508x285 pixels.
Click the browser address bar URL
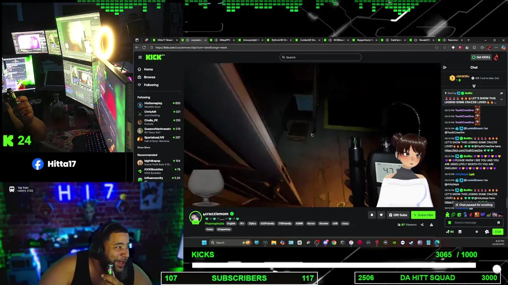pos(191,47)
